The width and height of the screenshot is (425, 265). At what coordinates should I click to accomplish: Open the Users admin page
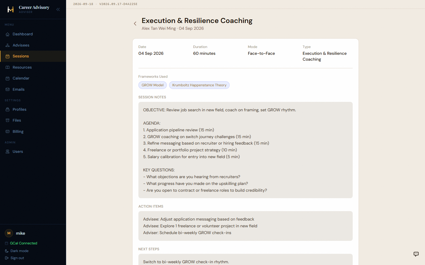[33, 152]
